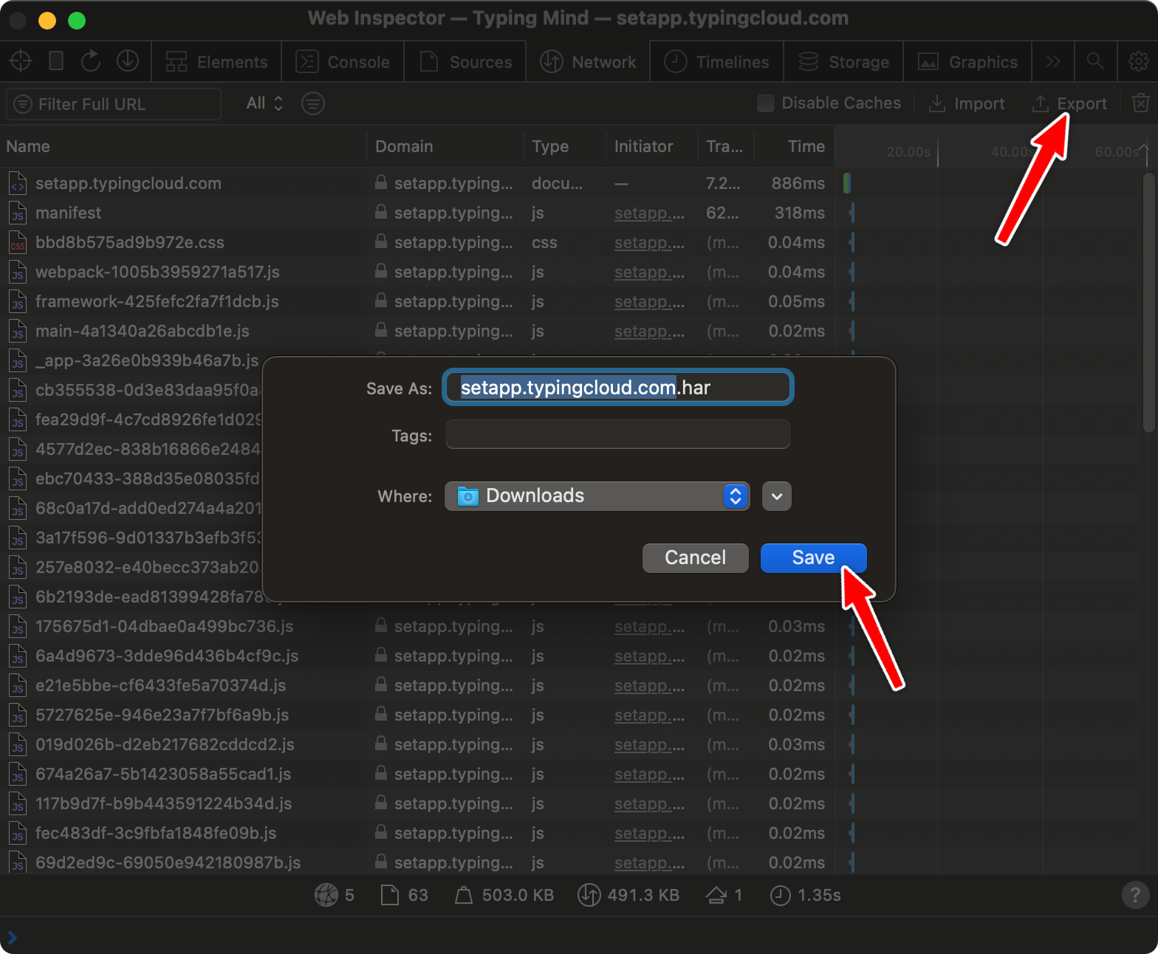Image resolution: width=1158 pixels, height=954 pixels.
Task: Click the download web archive icon
Action: pyautogui.click(x=128, y=61)
